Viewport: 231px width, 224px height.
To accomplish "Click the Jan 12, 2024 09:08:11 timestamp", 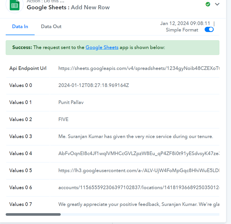I will (185, 23).
